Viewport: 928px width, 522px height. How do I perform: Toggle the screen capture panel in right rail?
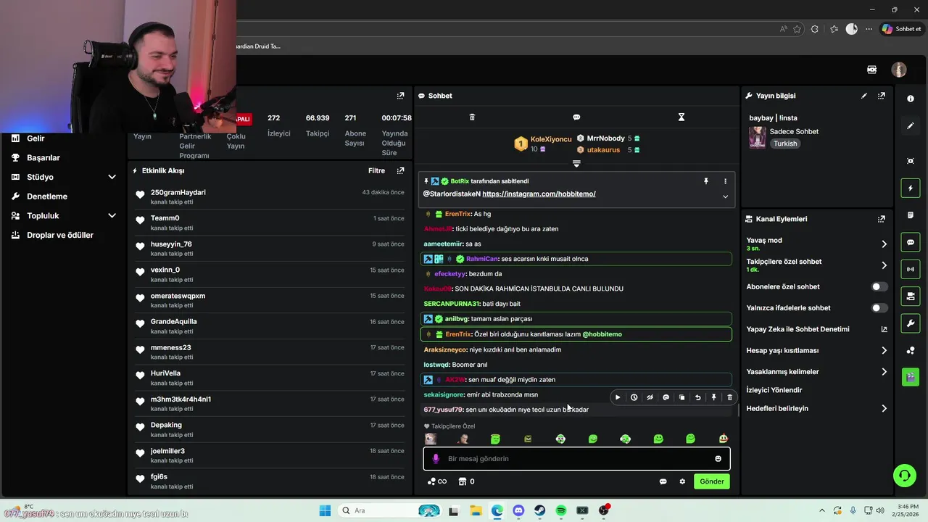(x=911, y=161)
